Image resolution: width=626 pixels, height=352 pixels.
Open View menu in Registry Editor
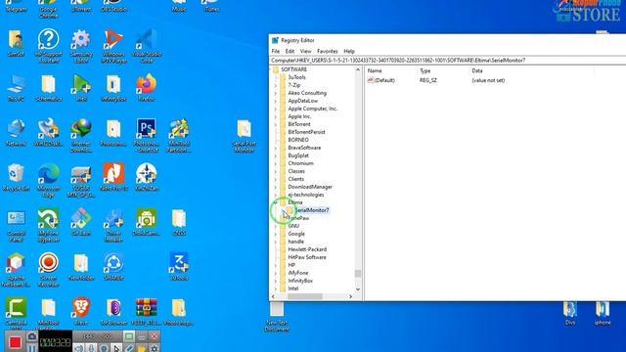305,51
